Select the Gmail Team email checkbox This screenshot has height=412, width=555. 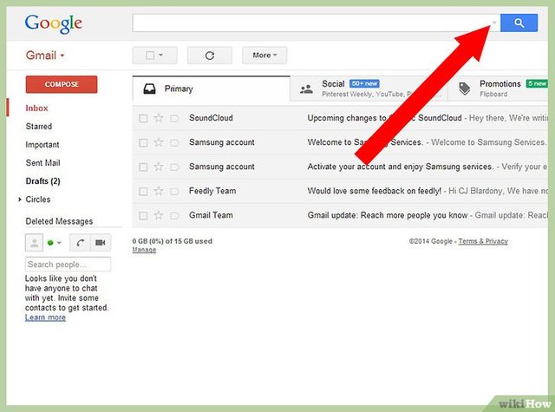click(x=143, y=216)
